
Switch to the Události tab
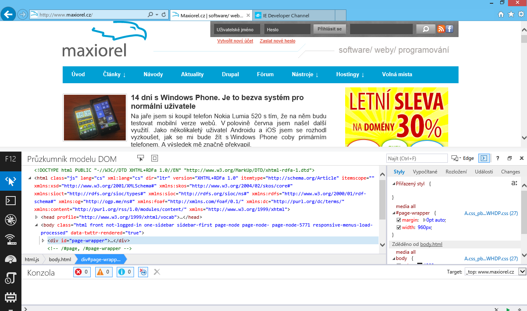coord(484,172)
